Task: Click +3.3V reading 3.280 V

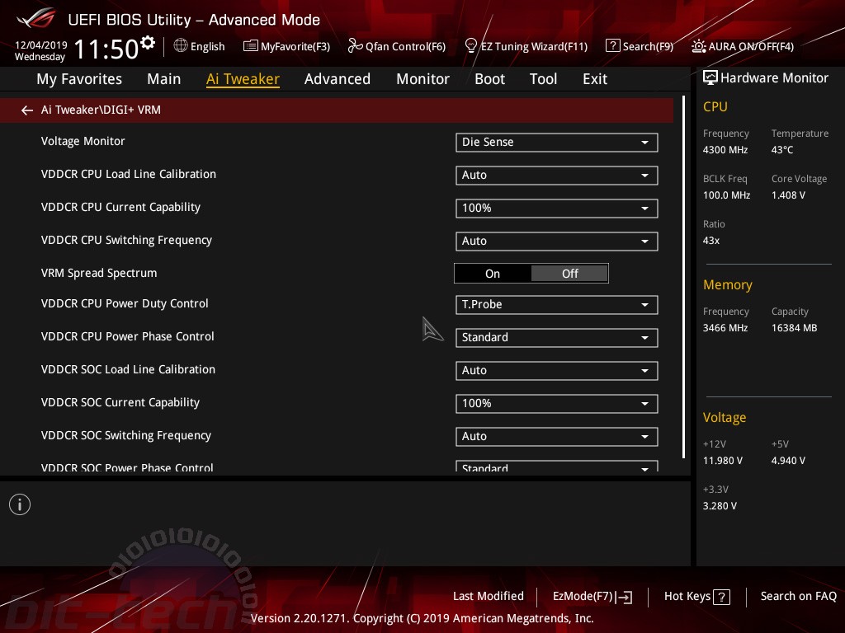Action: [720, 506]
